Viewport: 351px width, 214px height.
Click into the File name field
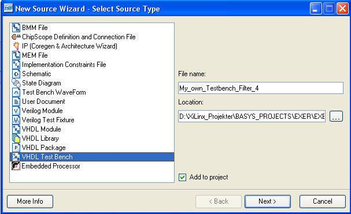point(261,88)
